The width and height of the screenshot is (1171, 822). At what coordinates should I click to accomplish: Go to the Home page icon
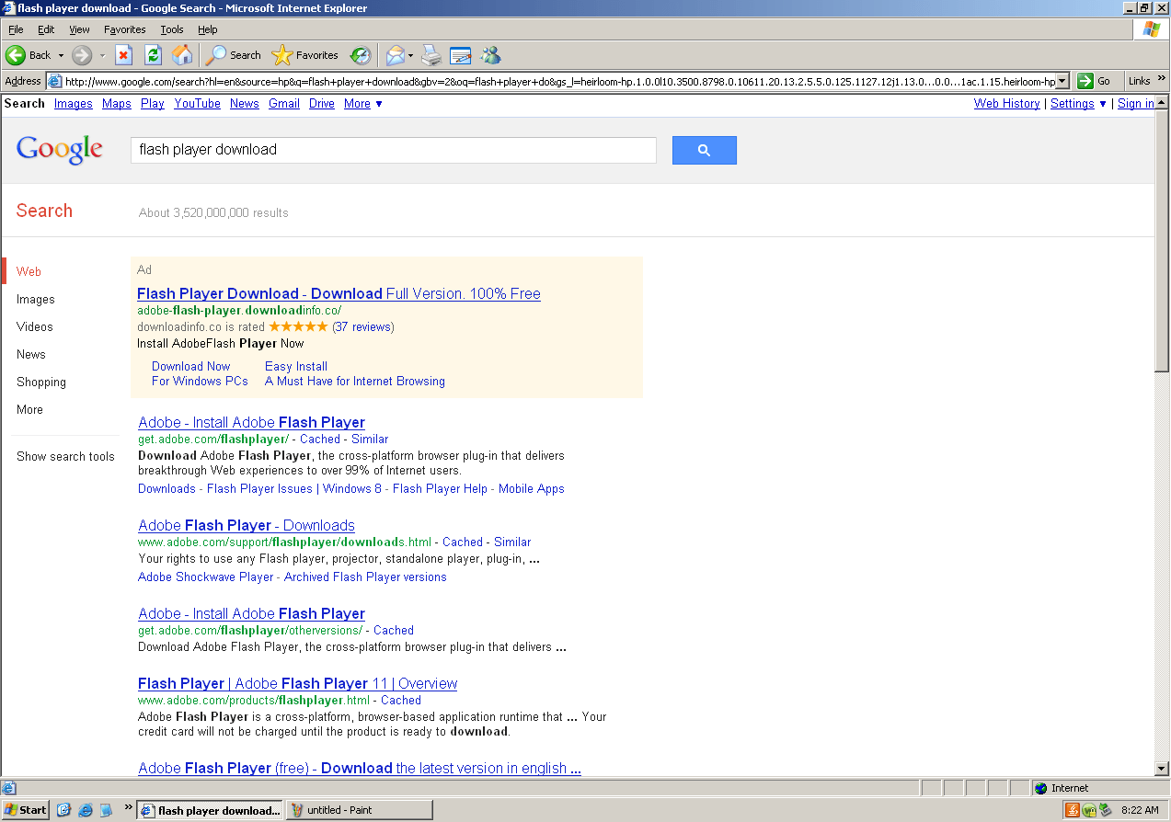(x=182, y=55)
